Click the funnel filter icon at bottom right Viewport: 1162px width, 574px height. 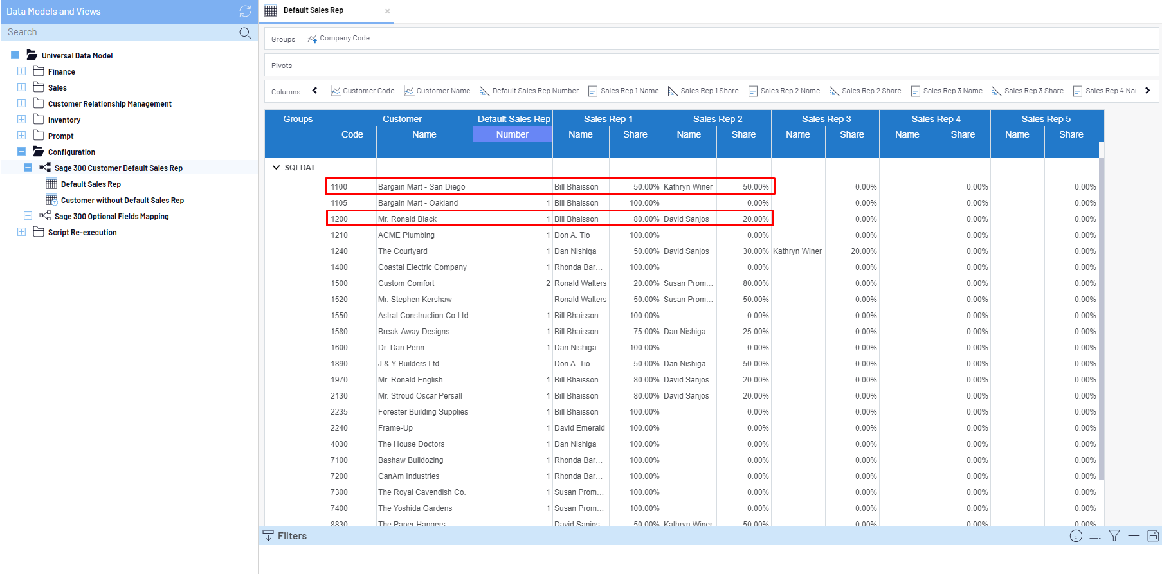coord(1114,535)
